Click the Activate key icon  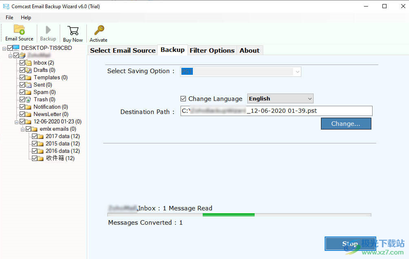pos(99,30)
